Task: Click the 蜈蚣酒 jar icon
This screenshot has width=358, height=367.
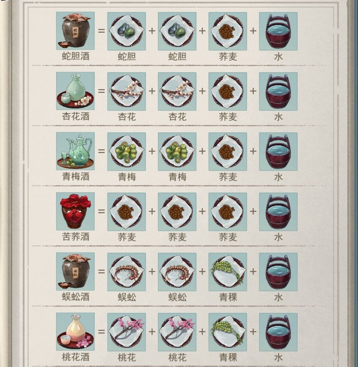Action: [75, 272]
